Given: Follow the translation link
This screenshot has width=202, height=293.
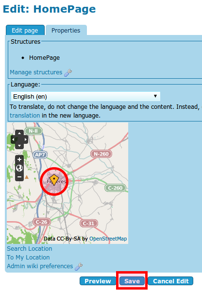Looking at the screenshot, I should [25, 116].
